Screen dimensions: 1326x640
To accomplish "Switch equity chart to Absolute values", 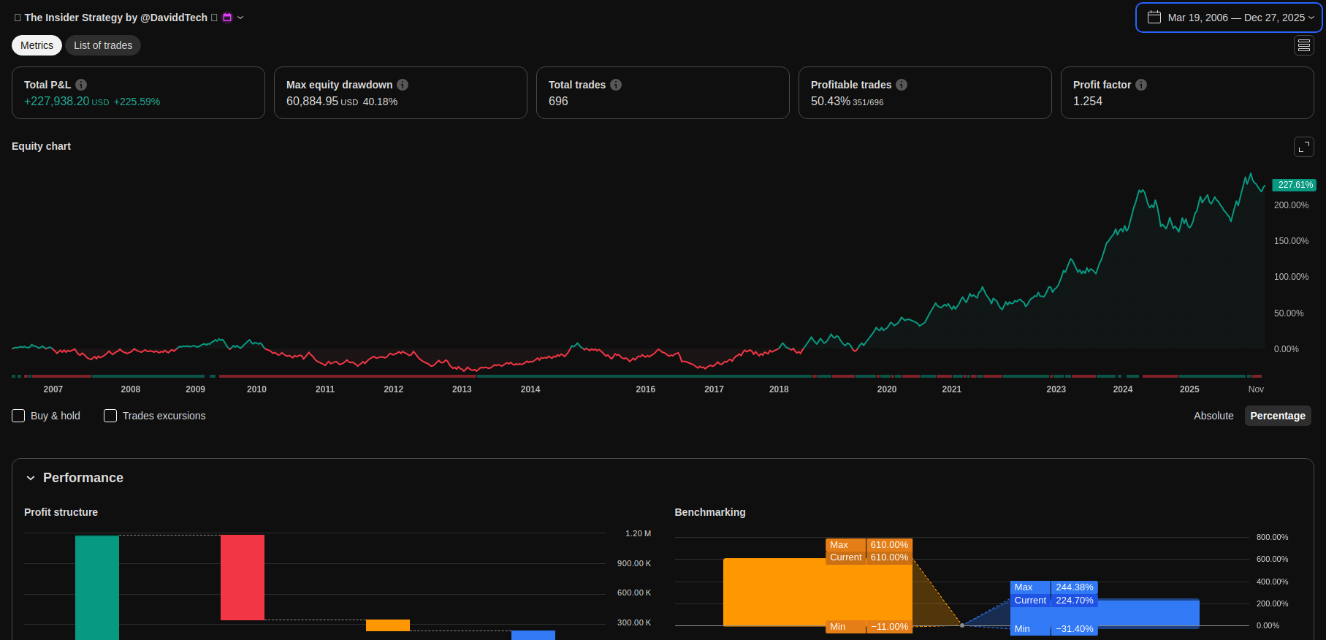I will coord(1213,416).
